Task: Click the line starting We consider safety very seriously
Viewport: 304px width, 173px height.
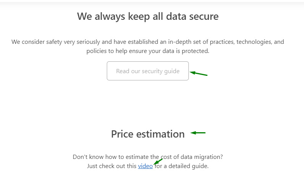Action: (x=148, y=42)
